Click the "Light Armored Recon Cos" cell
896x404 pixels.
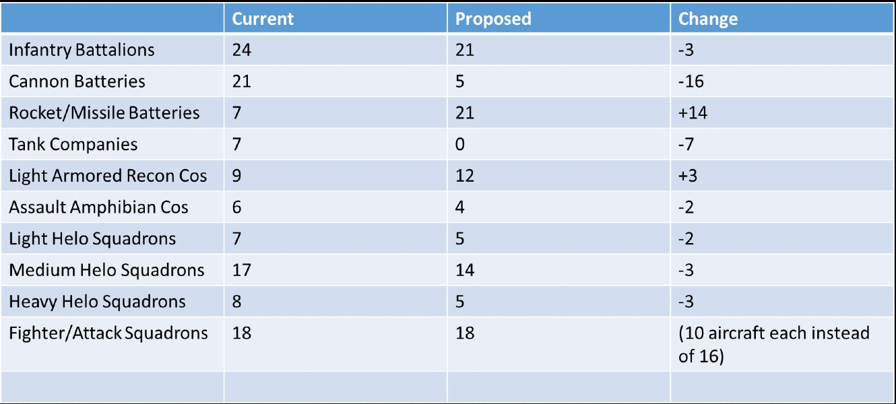click(108, 176)
